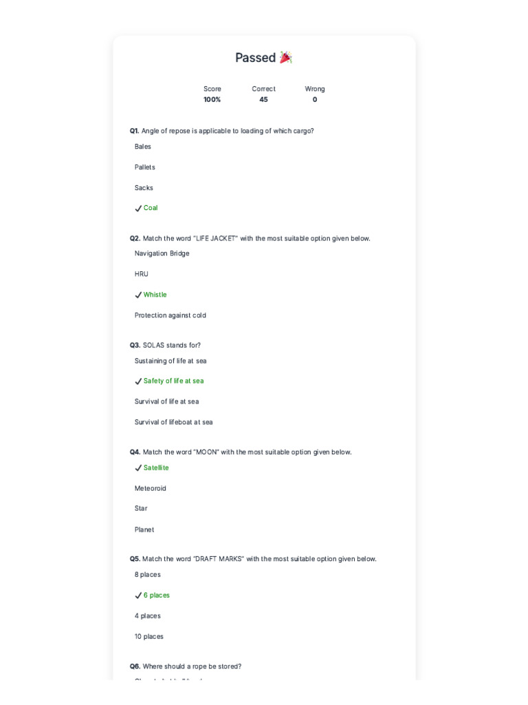
Task: Select the 10 places option
Action: 149,637
